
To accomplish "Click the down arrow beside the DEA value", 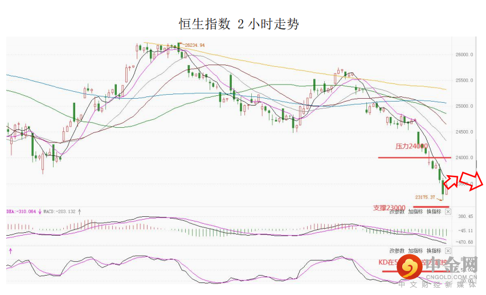I will pos(40,211).
